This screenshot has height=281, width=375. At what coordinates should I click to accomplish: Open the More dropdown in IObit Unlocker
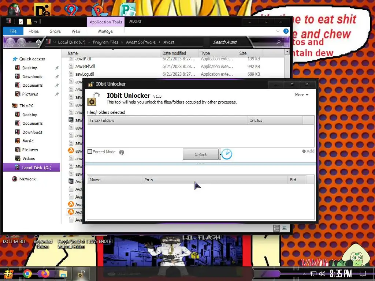click(302, 95)
